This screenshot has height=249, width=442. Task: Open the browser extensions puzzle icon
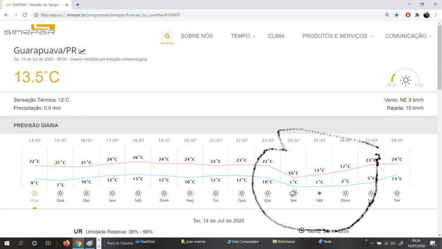click(x=417, y=15)
